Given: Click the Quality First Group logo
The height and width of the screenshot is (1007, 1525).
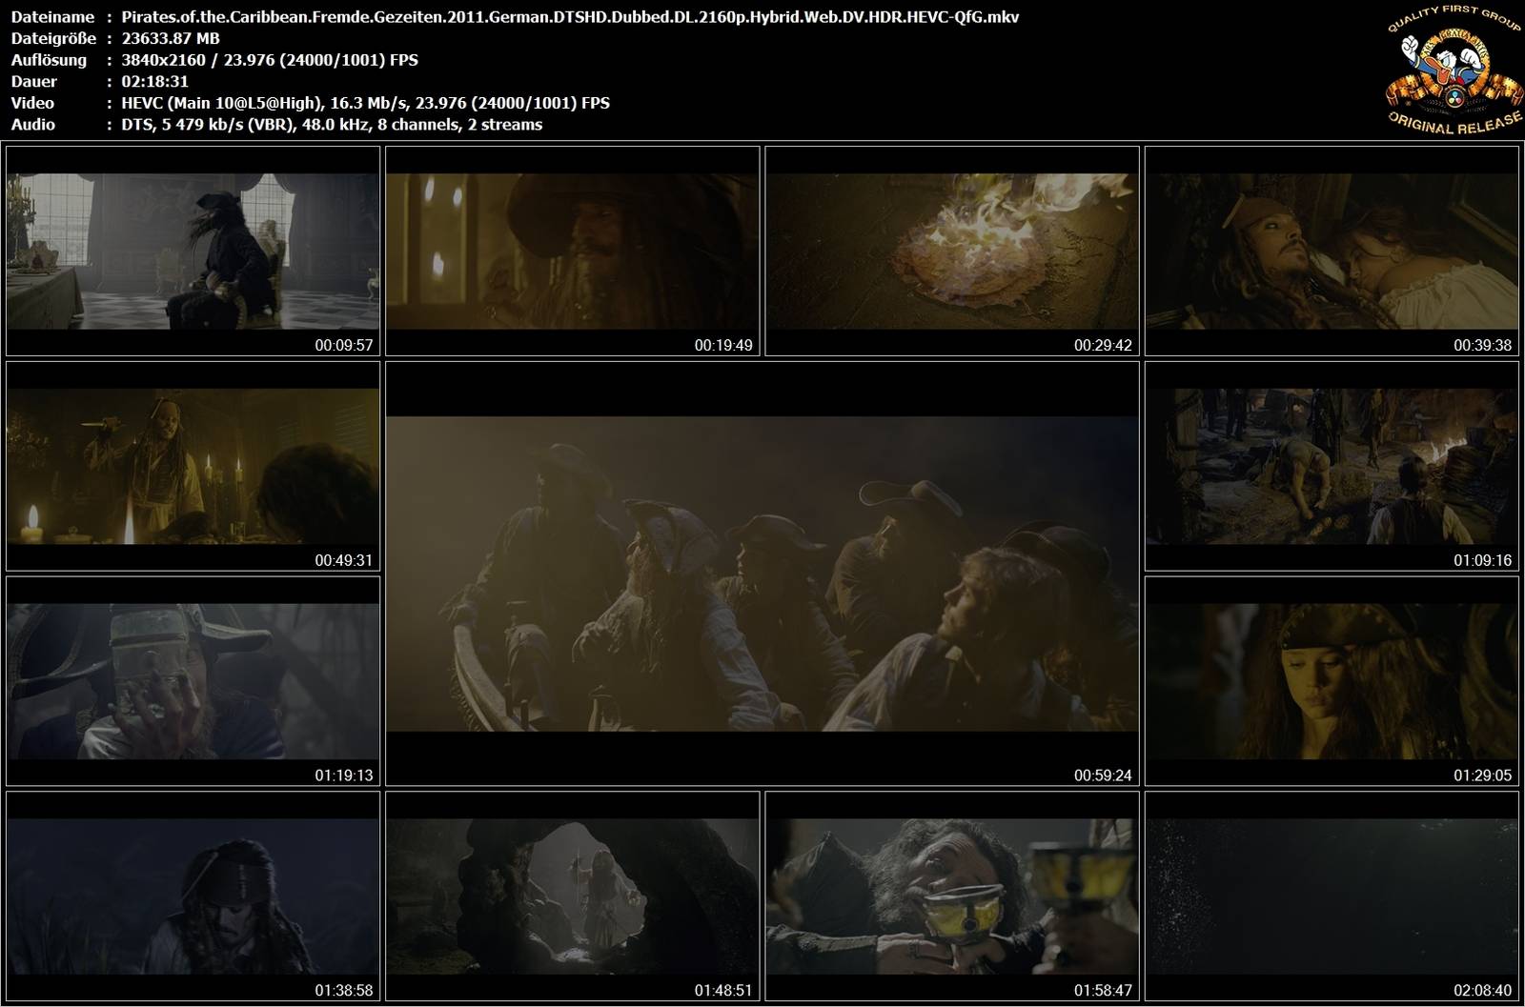Looking at the screenshot, I should click(x=1453, y=72).
